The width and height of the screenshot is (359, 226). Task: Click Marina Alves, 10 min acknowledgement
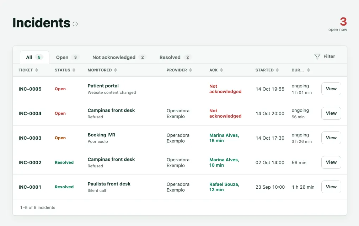(224, 162)
